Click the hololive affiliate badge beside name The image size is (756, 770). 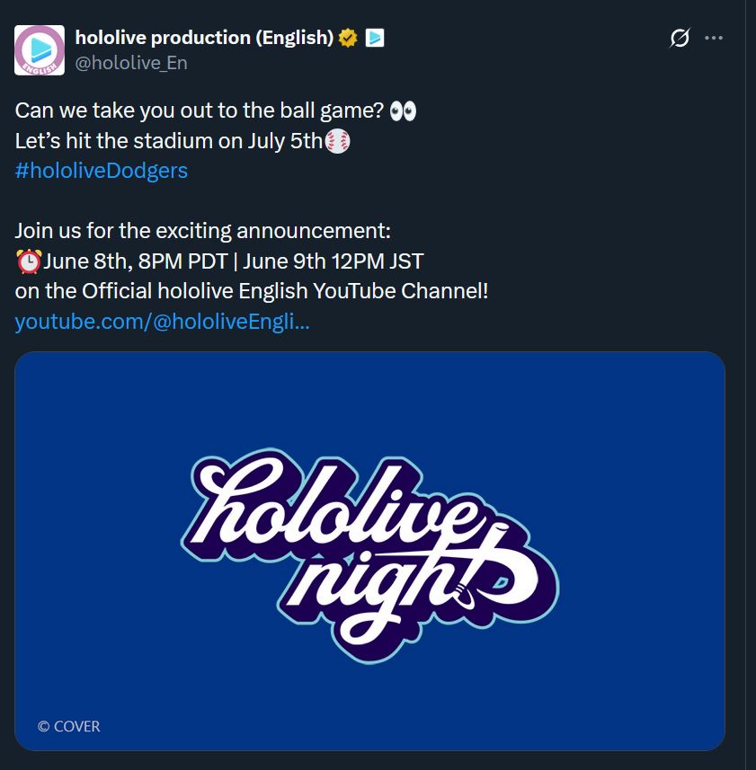(x=375, y=38)
